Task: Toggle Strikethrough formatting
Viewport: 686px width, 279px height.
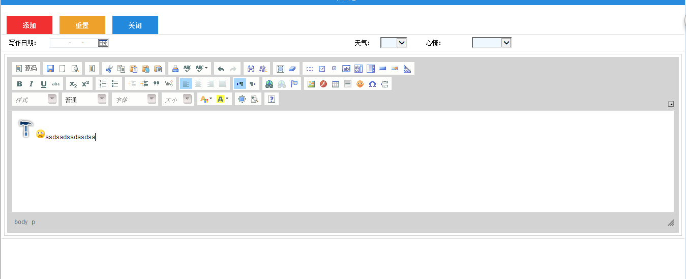Action: click(x=56, y=84)
